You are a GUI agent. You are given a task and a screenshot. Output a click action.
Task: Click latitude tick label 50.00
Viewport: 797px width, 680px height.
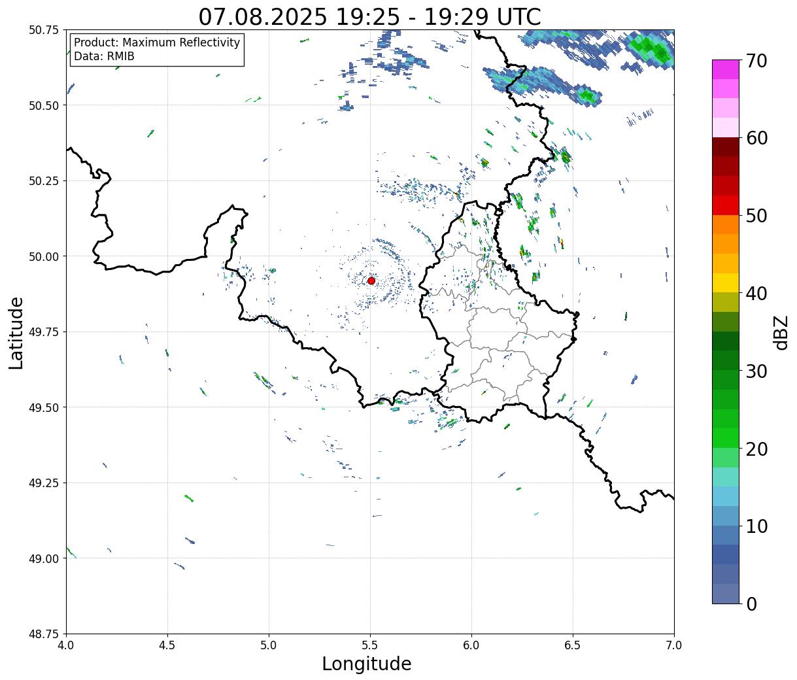[44, 256]
